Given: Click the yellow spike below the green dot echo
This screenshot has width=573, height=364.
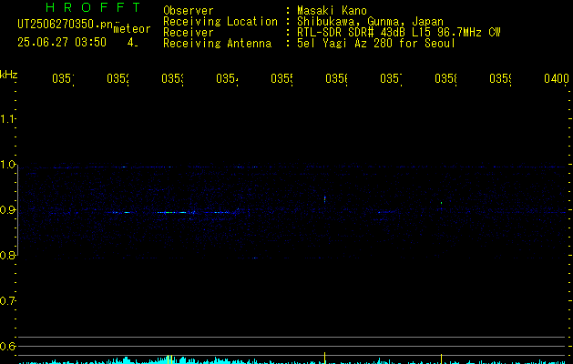Looking at the screenshot, I should 442,359.
